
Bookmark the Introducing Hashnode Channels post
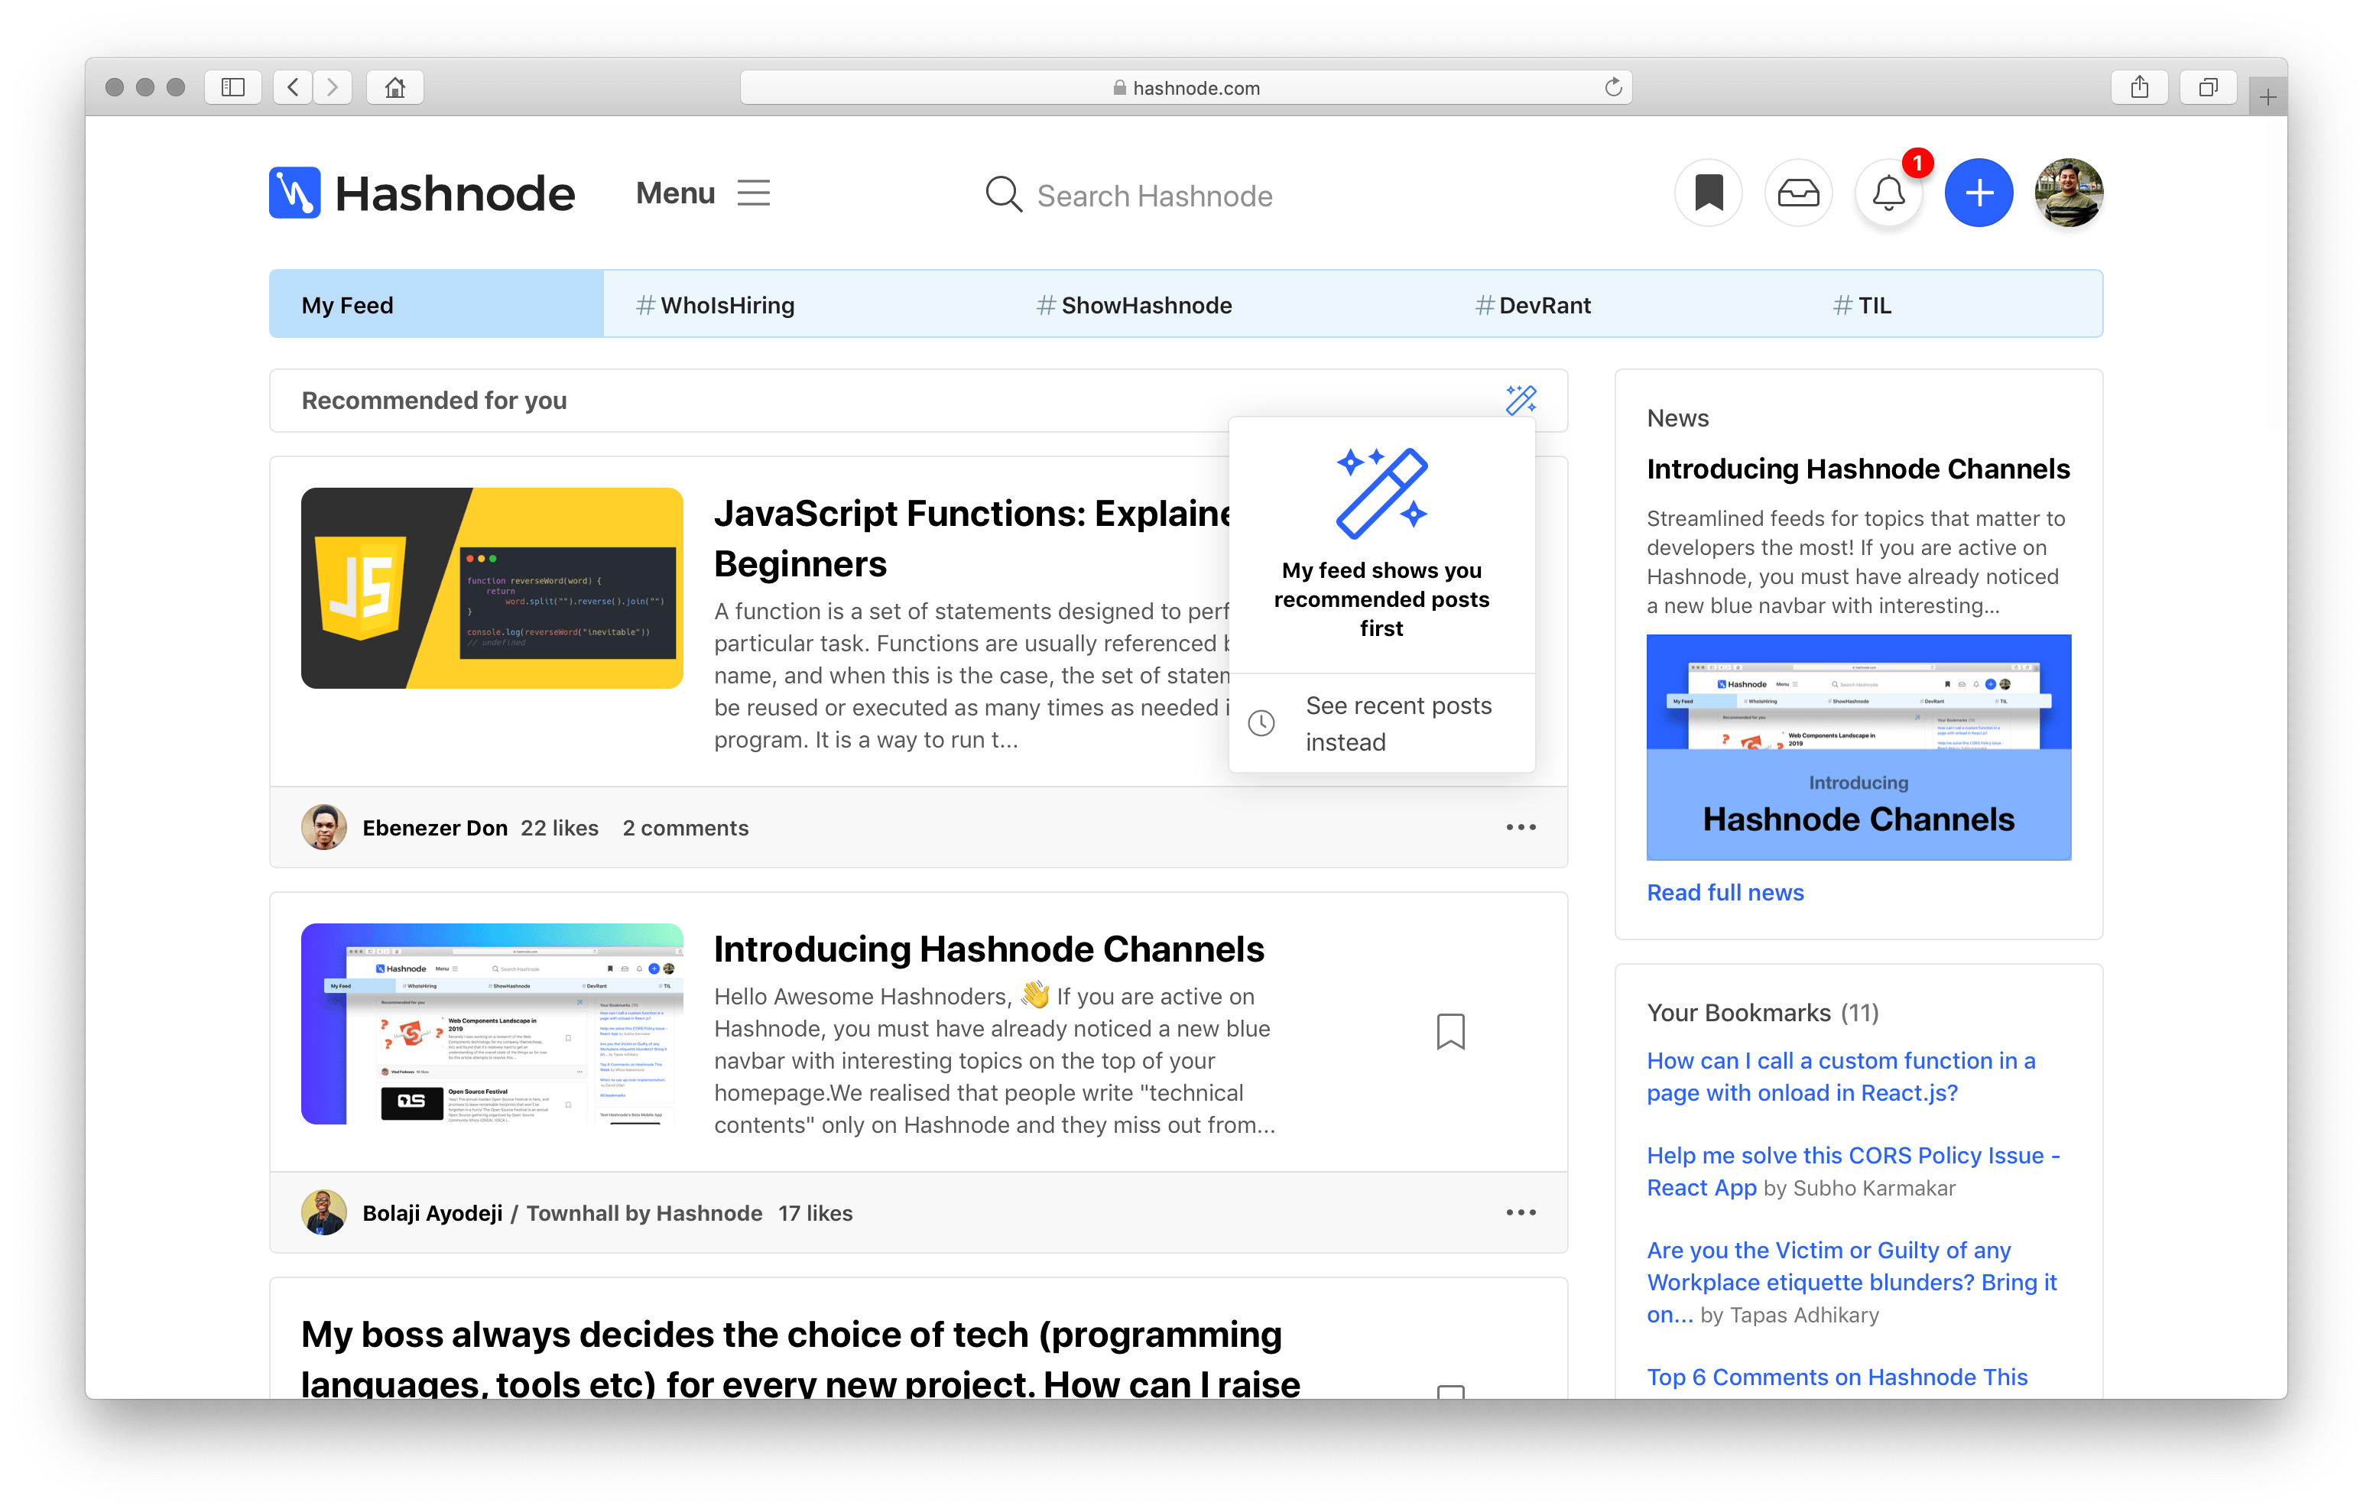pos(1449,1031)
